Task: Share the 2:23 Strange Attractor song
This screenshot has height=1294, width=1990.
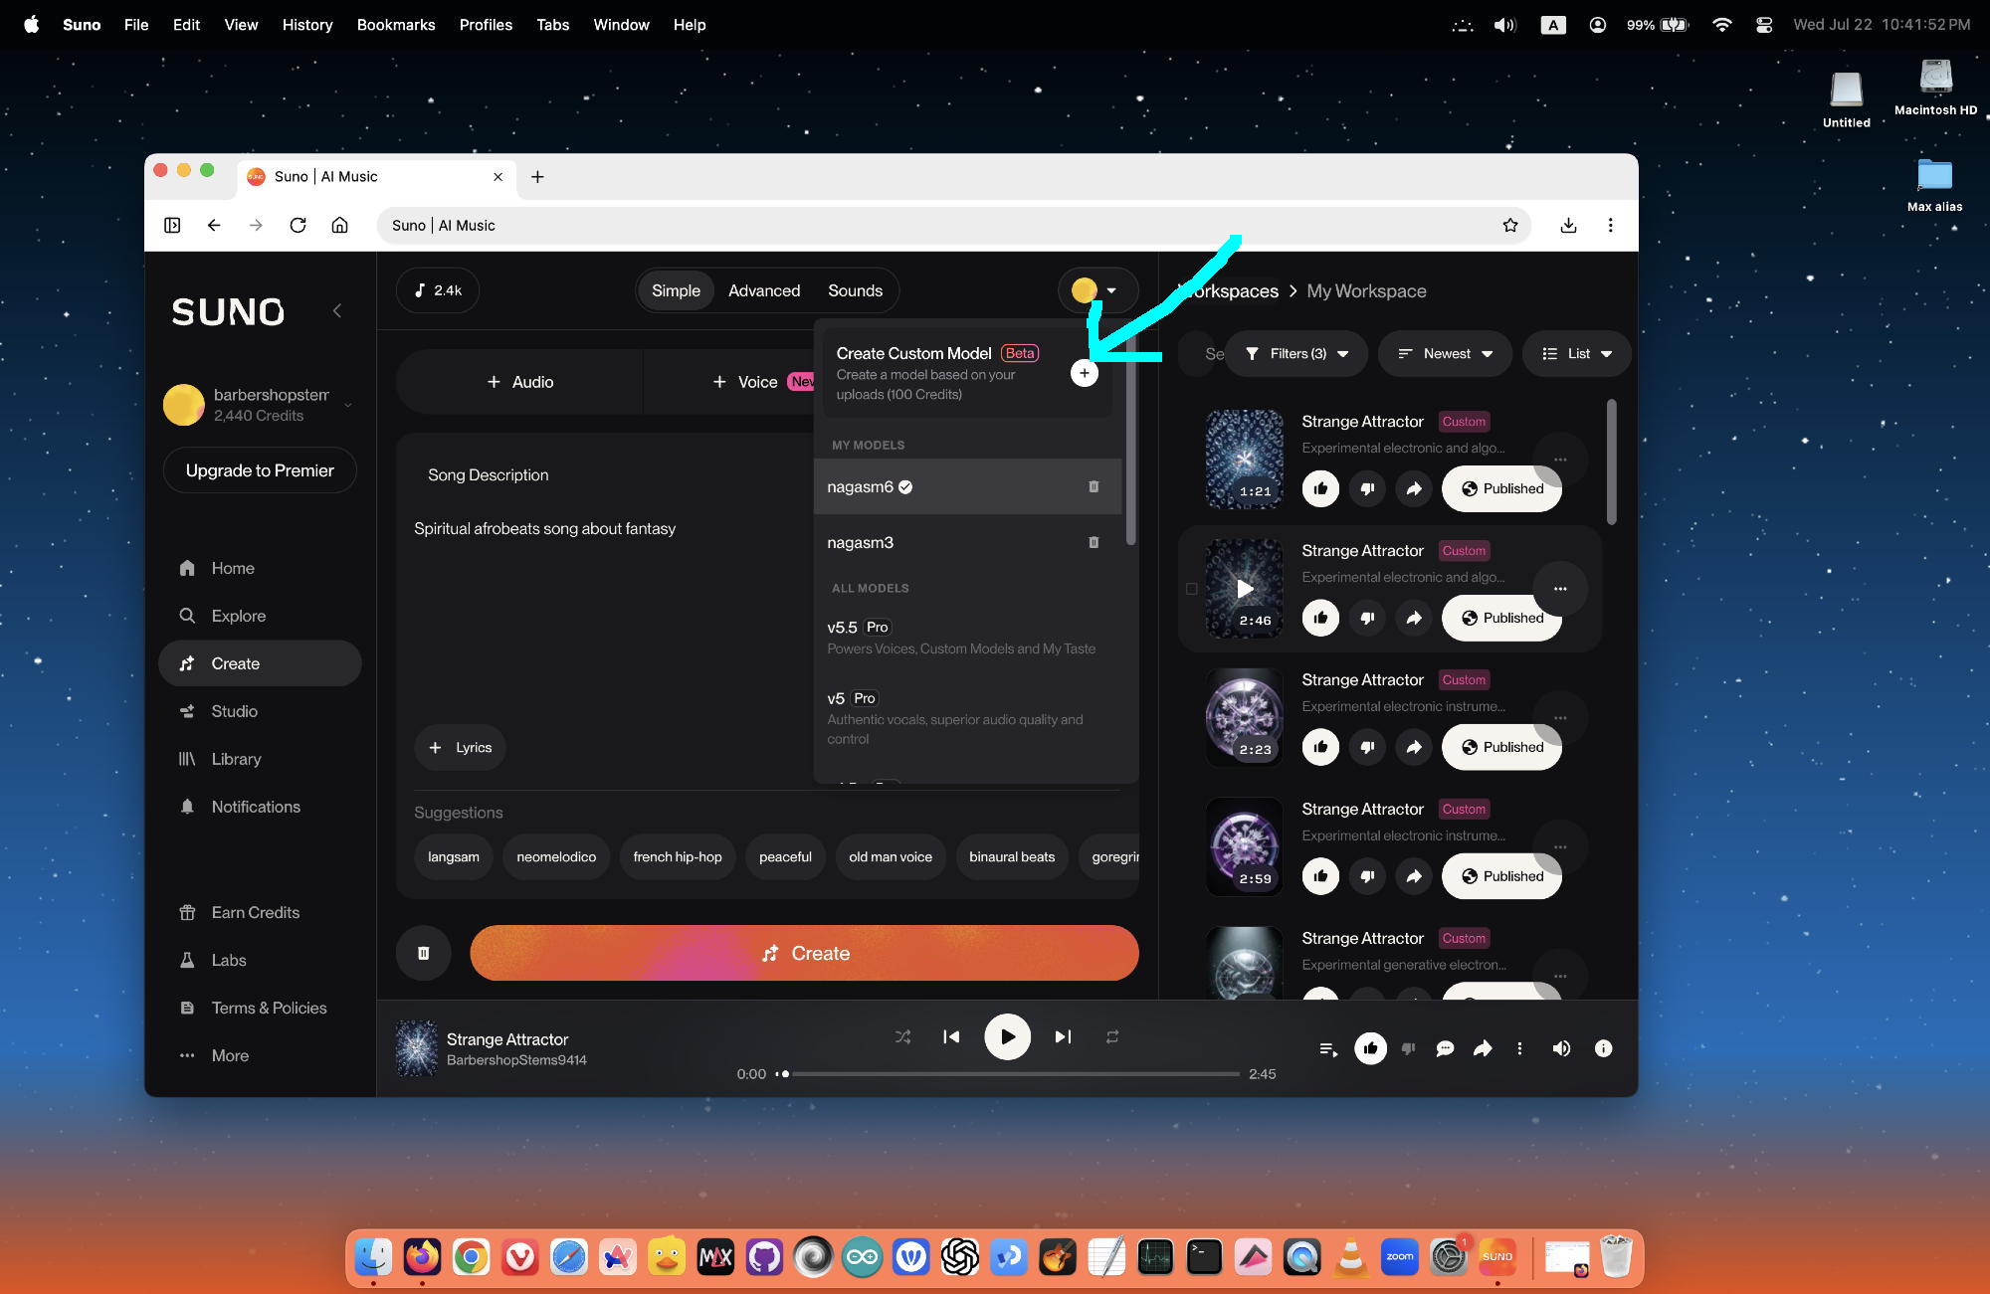Action: point(1414,747)
